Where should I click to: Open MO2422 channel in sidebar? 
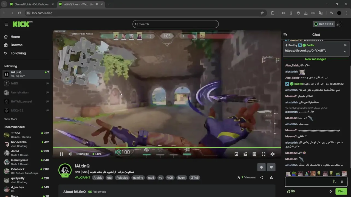pyautogui.click(x=26, y=111)
